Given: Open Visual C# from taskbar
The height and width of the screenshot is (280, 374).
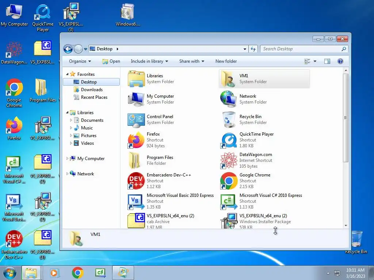Looking at the screenshot, I should [100, 273].
